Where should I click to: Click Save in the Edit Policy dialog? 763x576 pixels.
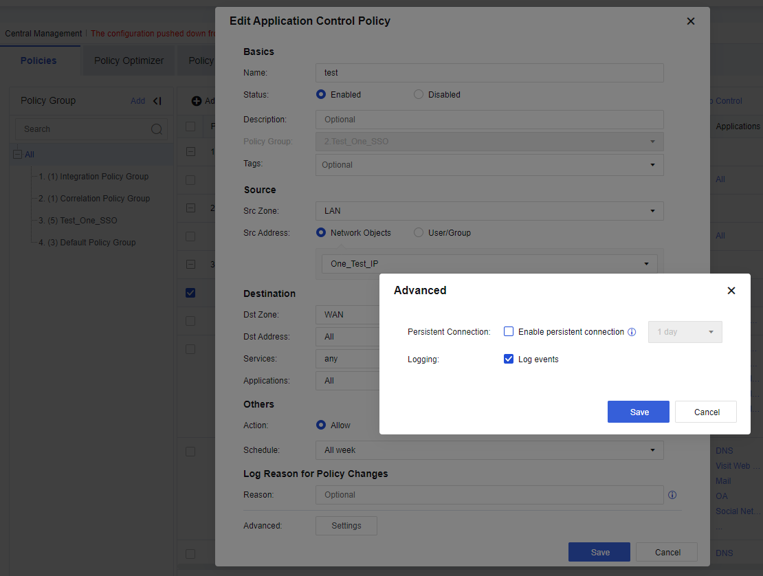pyautogui.click(x=599, y=552)
